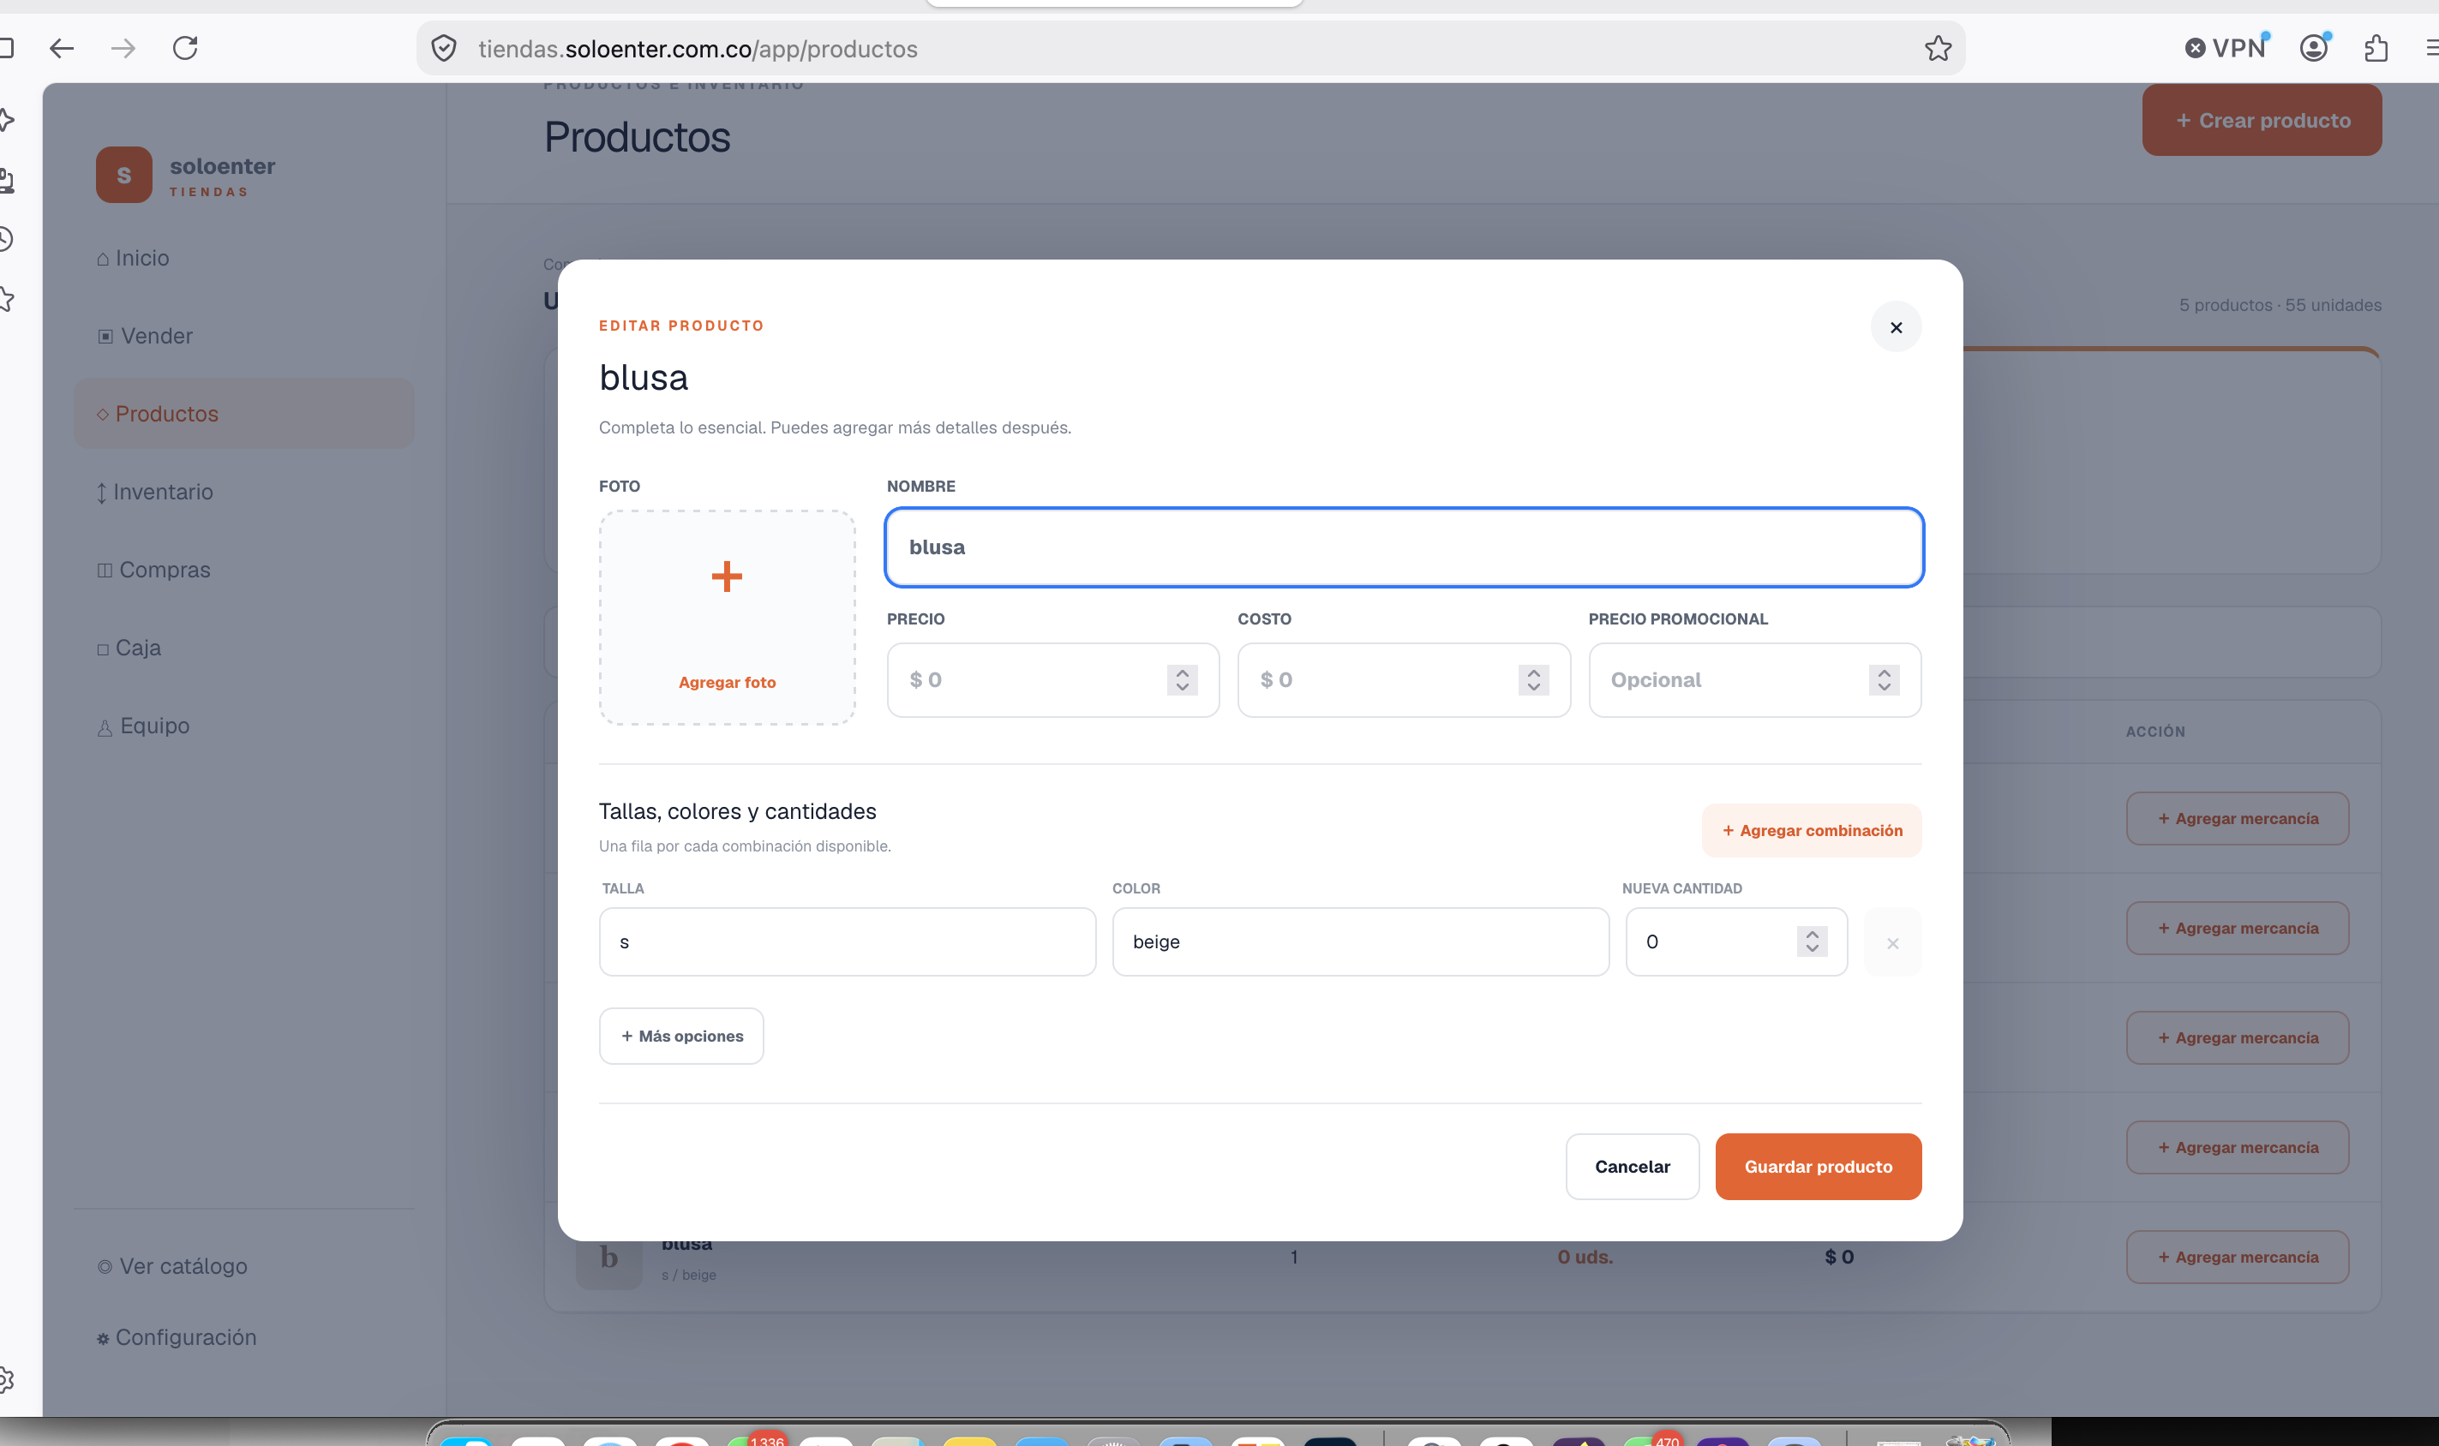Expand Más opciones

tap(681, 1036)
